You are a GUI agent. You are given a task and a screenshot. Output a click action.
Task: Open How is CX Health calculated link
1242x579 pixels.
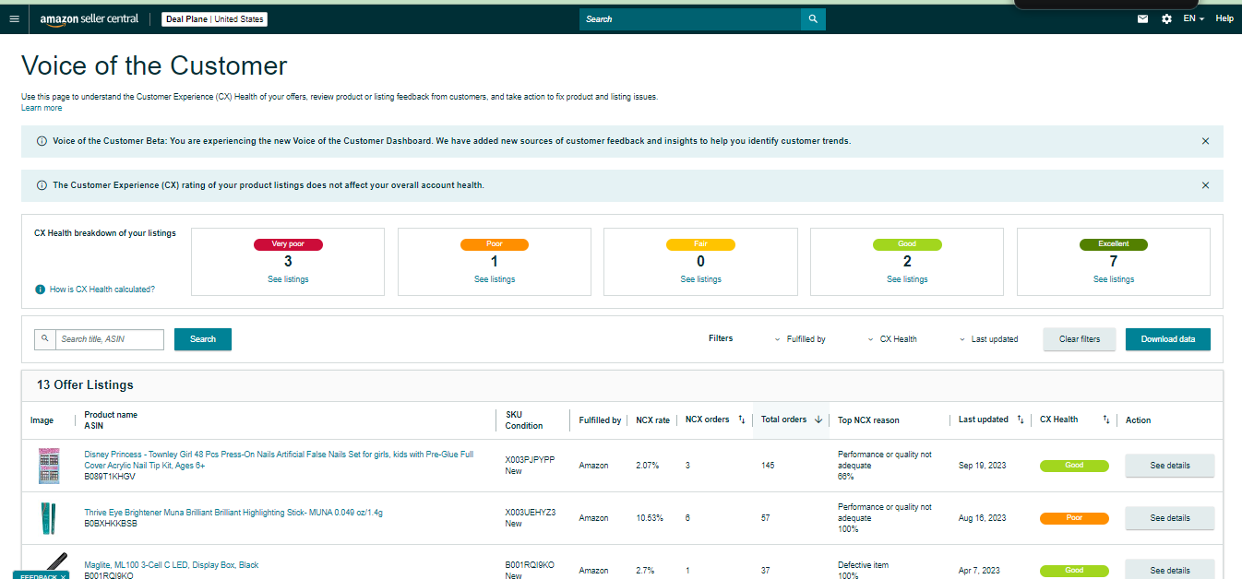[102, 289]
